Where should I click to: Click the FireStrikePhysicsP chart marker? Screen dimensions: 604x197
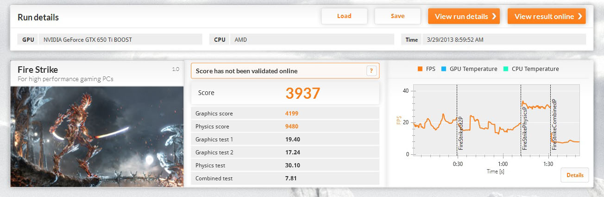click(x=525, y=128)
